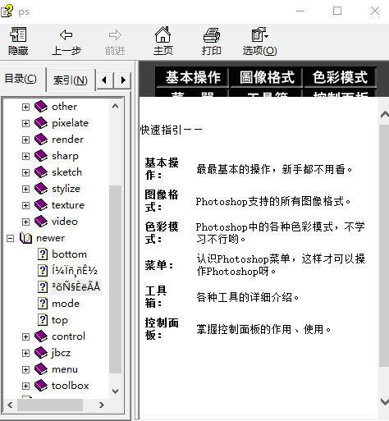
Task: Show previous tabs with left arrow
Action: point(105,80)
